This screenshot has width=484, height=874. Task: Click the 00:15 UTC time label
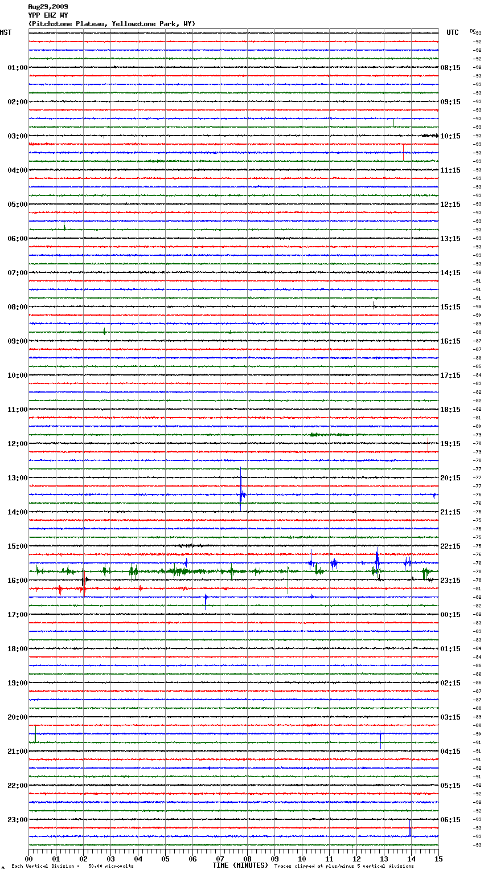coord(450,615)
